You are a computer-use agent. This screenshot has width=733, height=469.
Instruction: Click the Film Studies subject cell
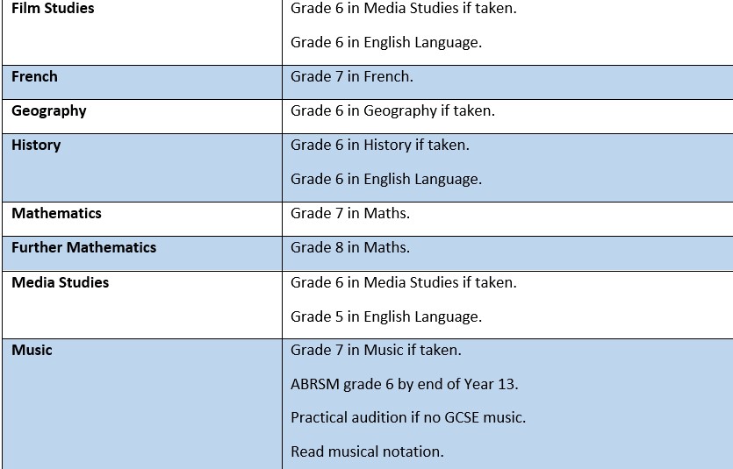(x=53, y=9)
